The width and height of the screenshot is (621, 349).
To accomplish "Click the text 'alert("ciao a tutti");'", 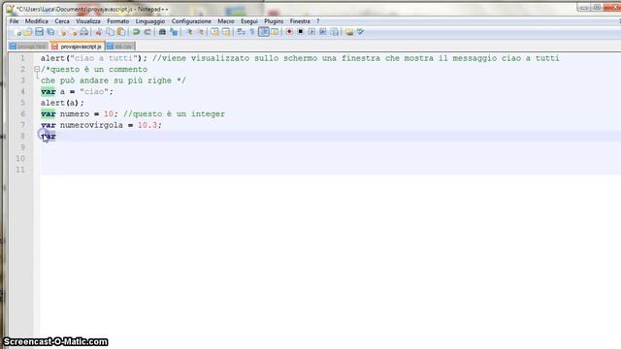I will pyautogui.click(x=94, y=58).
